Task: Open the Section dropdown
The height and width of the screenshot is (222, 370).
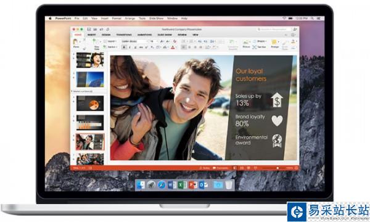Action: [x=111, y=47]
